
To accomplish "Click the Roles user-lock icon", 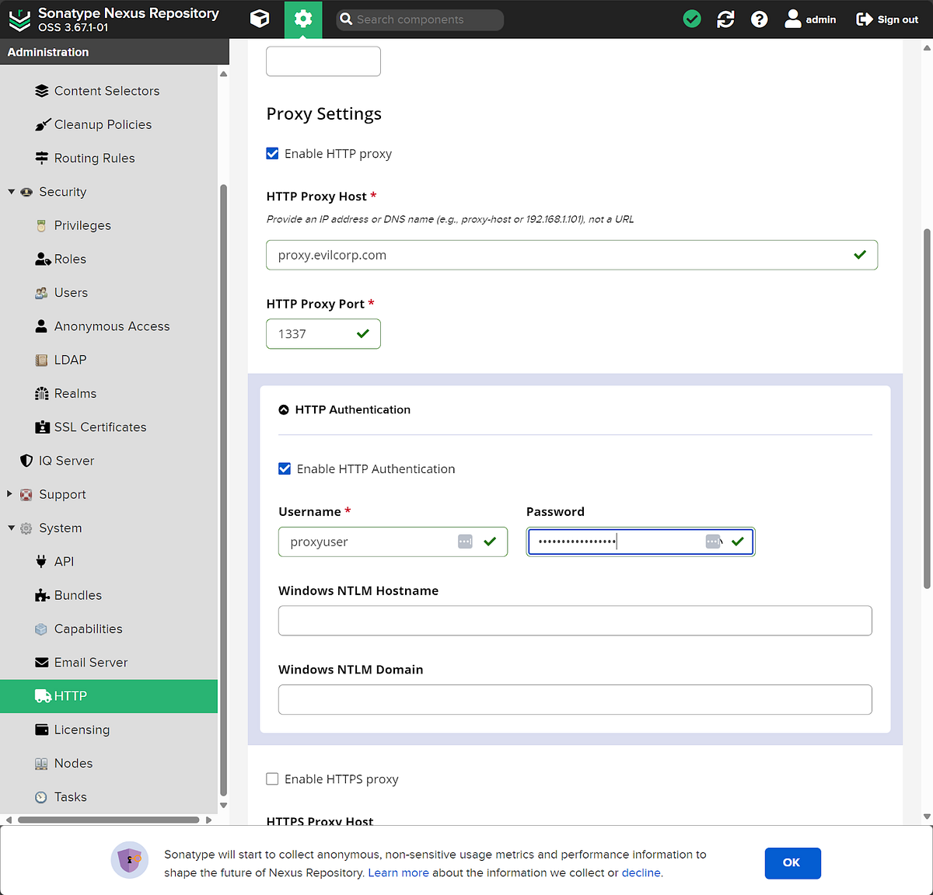I will pos(43,259).
